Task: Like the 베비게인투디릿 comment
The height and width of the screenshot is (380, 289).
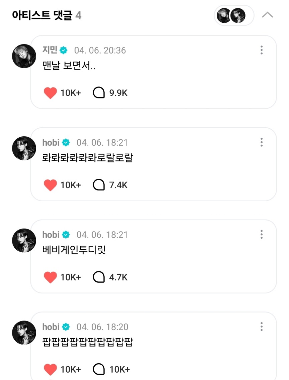Action: click(x=51, y=277)
